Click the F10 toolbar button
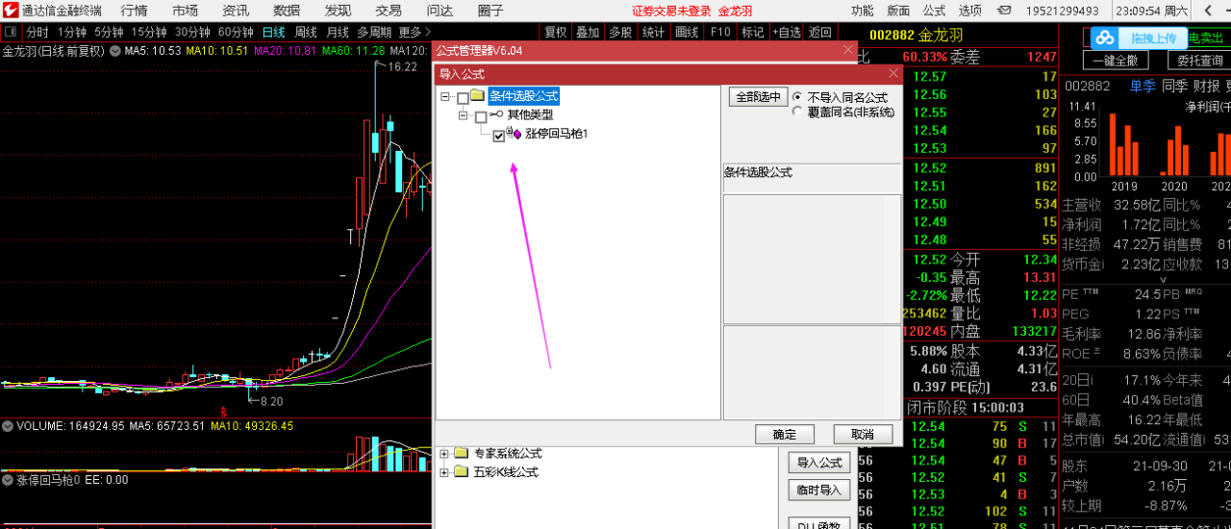 718,32
